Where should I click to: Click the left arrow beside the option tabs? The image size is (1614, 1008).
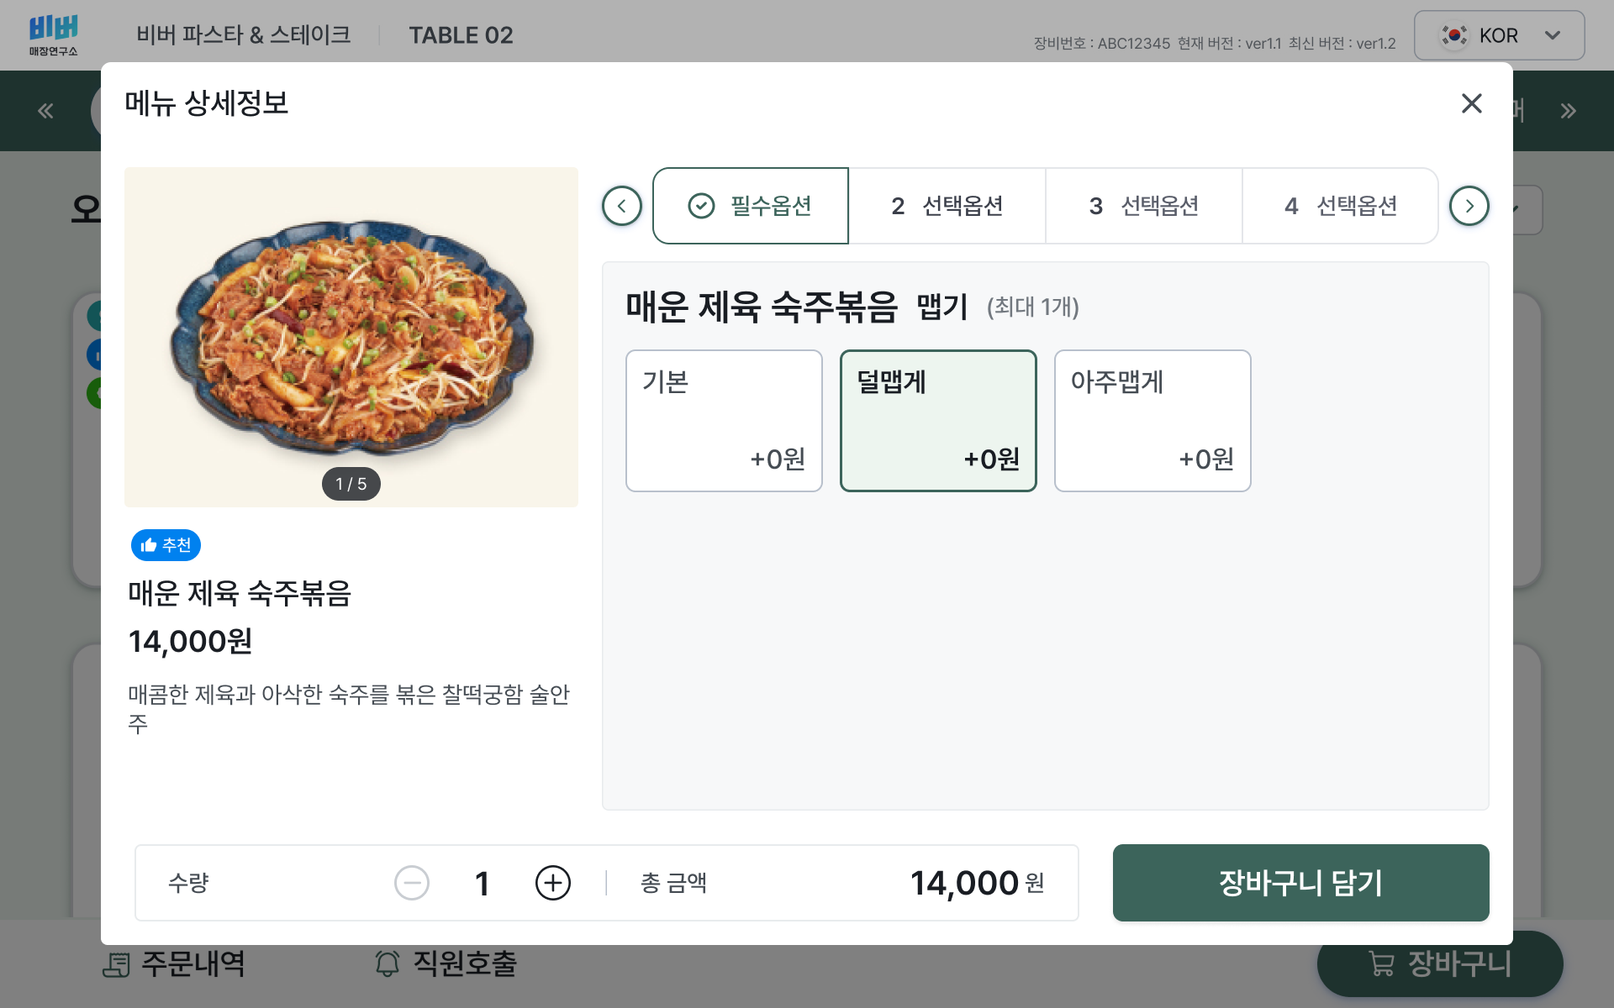coord(621,206)
